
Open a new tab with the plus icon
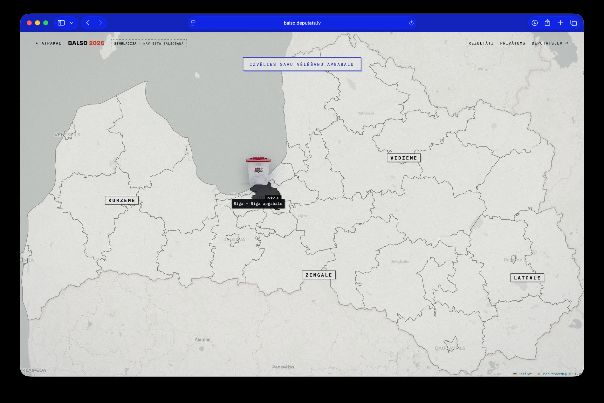560,23
